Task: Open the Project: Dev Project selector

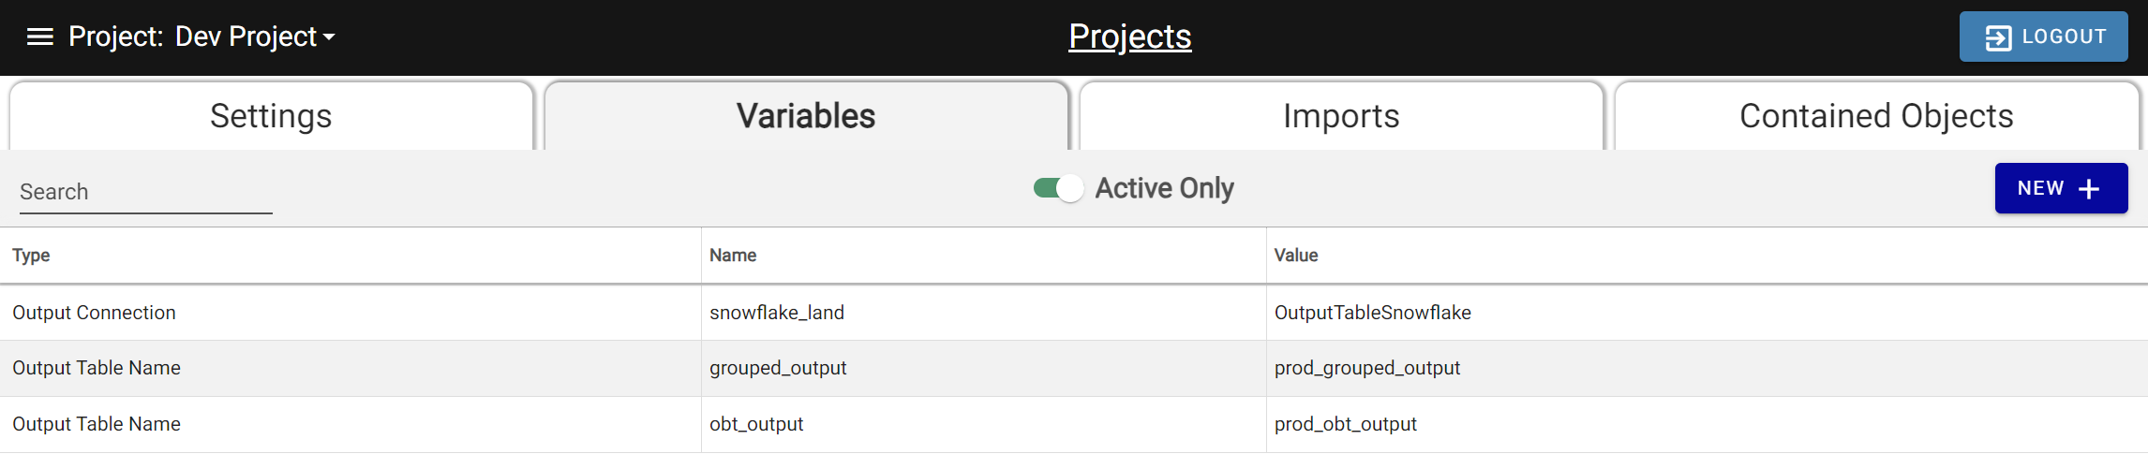Action: pyautogui.click(x=201, y=37)
